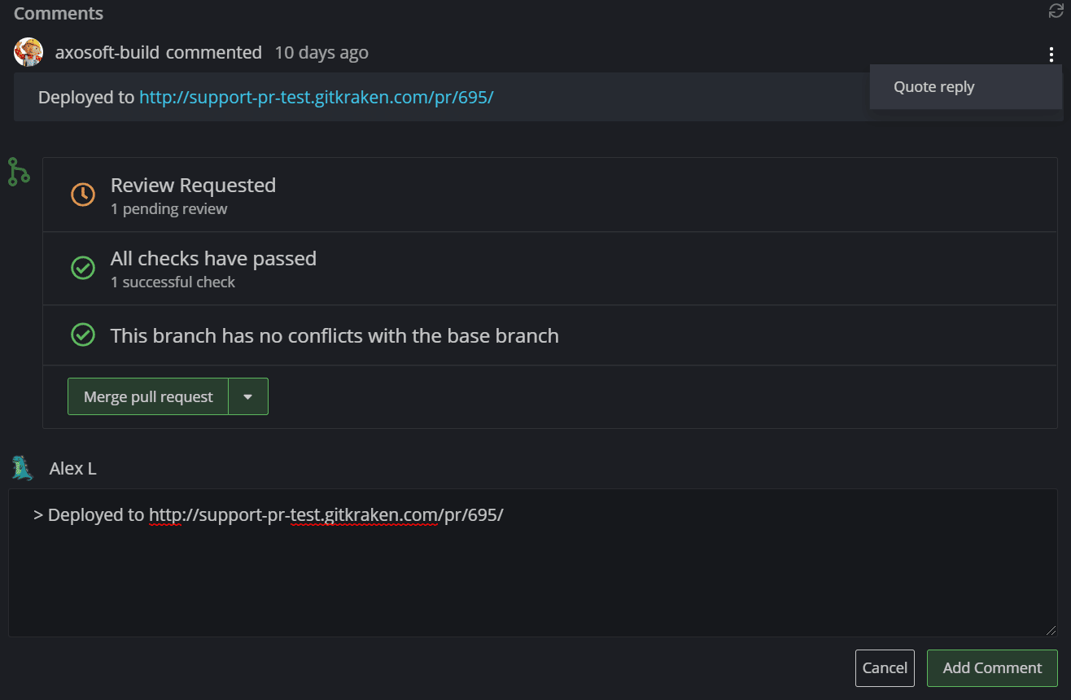The width and height of the screenshot is (1071, 700).
Task: Open the support-pr-test deployment link
Action: [316, 96]
